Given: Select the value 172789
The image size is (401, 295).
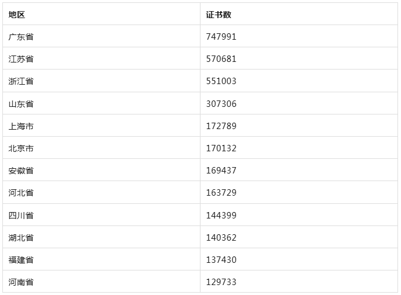Looking at the screenshot, I should point(221,126).
